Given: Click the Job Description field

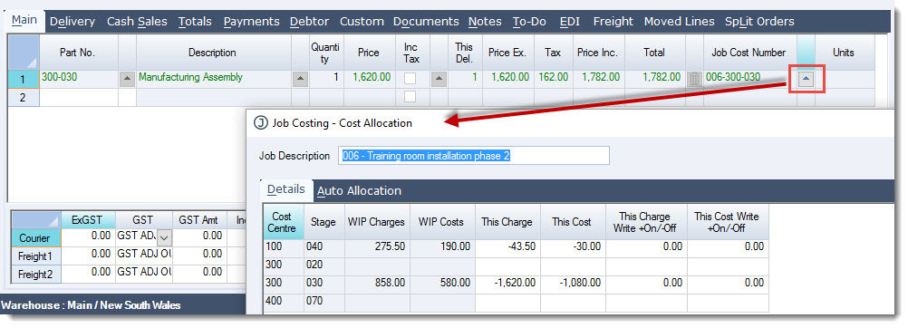Looking at the screenshot, I should tap(475, 156).
